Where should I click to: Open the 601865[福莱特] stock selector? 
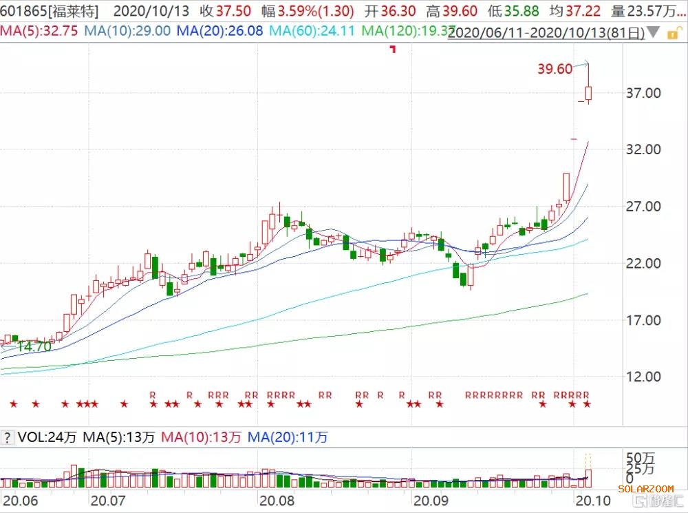[x=50, y=12]
